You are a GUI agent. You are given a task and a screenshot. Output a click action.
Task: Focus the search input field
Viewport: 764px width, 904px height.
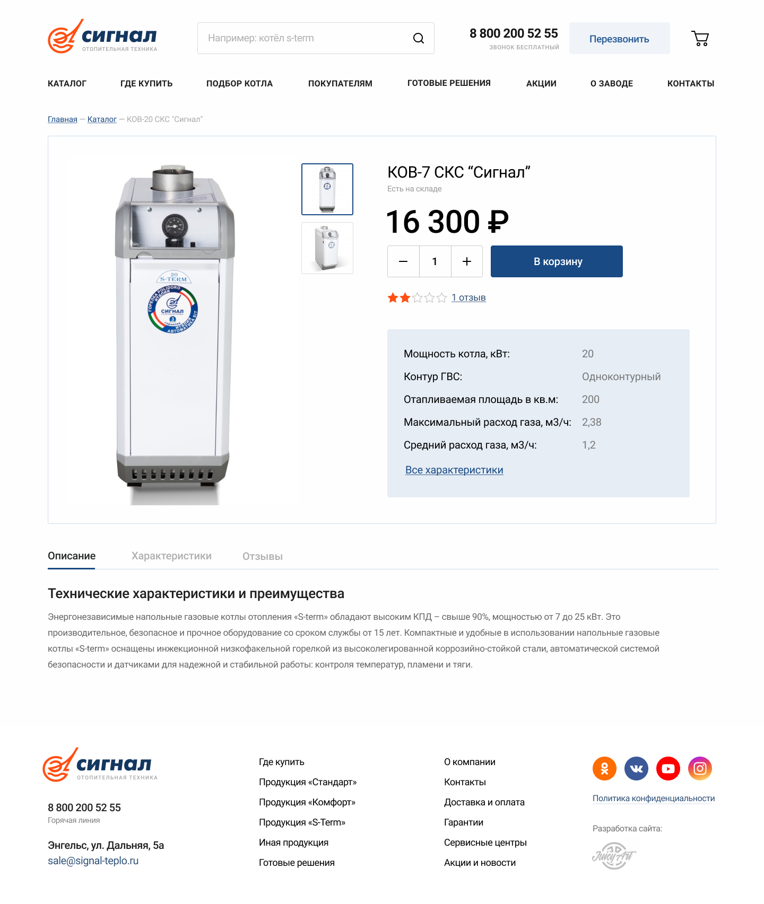click(304, 38)
